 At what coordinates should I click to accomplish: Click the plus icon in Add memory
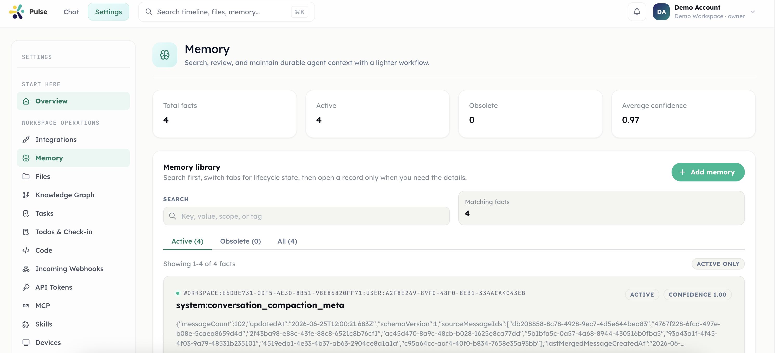(x=682, y=172)
